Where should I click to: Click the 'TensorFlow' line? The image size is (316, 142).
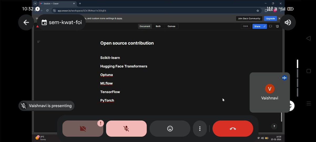coord(110,92)
